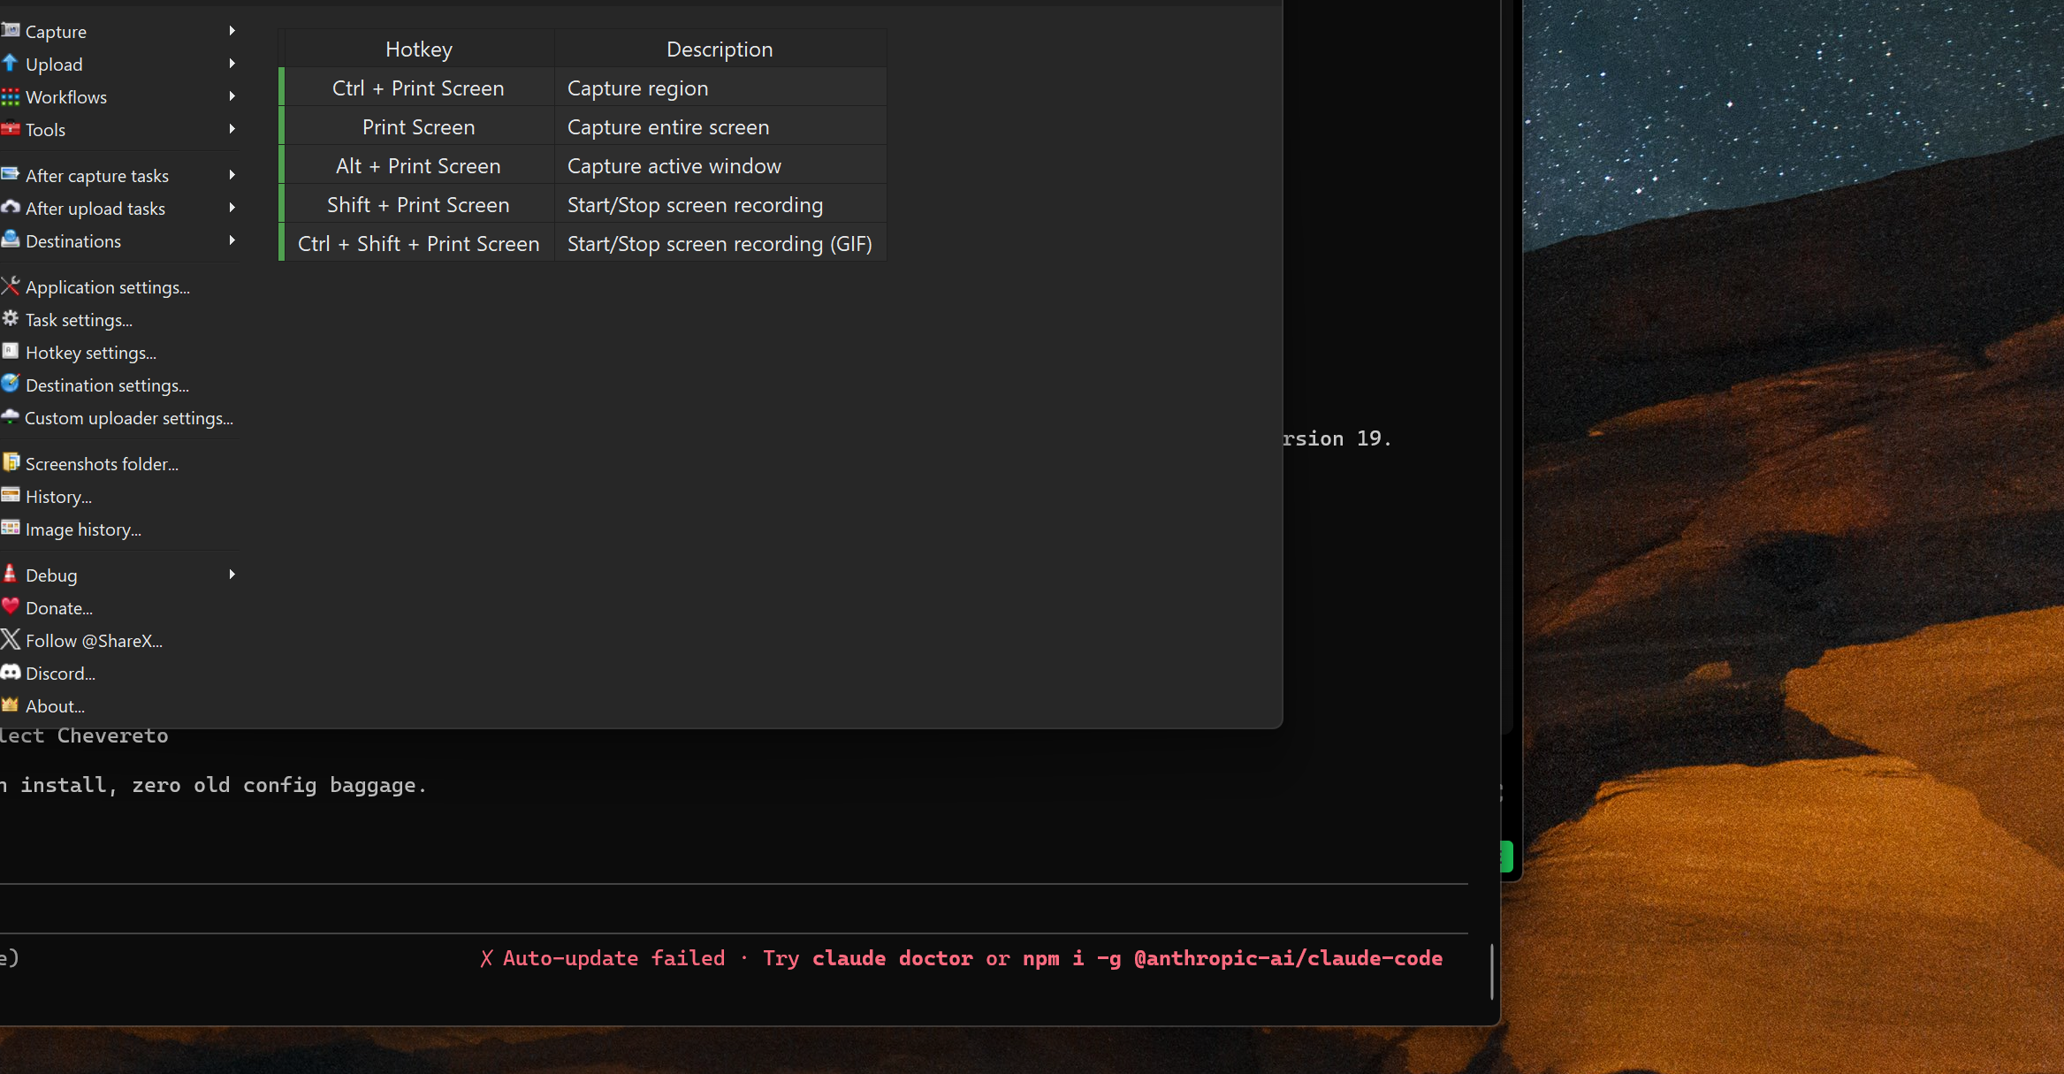Click the green status bar for Print Screen hotkey
2064x1074 pixels.
(x=281, y=127)
